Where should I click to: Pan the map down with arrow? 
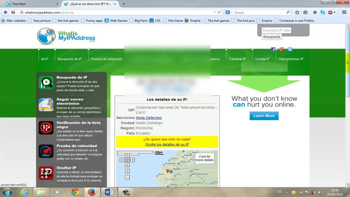(x=127, y=165)
